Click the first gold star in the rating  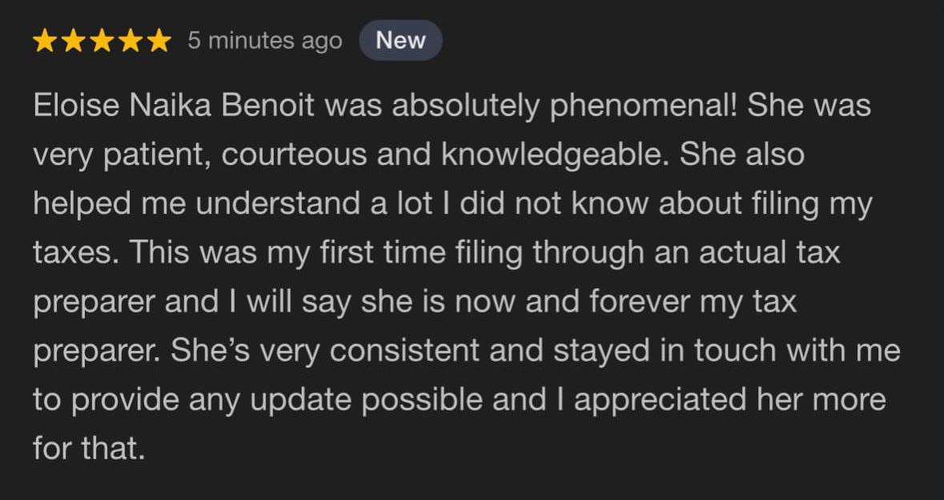(x=46, y=41)
